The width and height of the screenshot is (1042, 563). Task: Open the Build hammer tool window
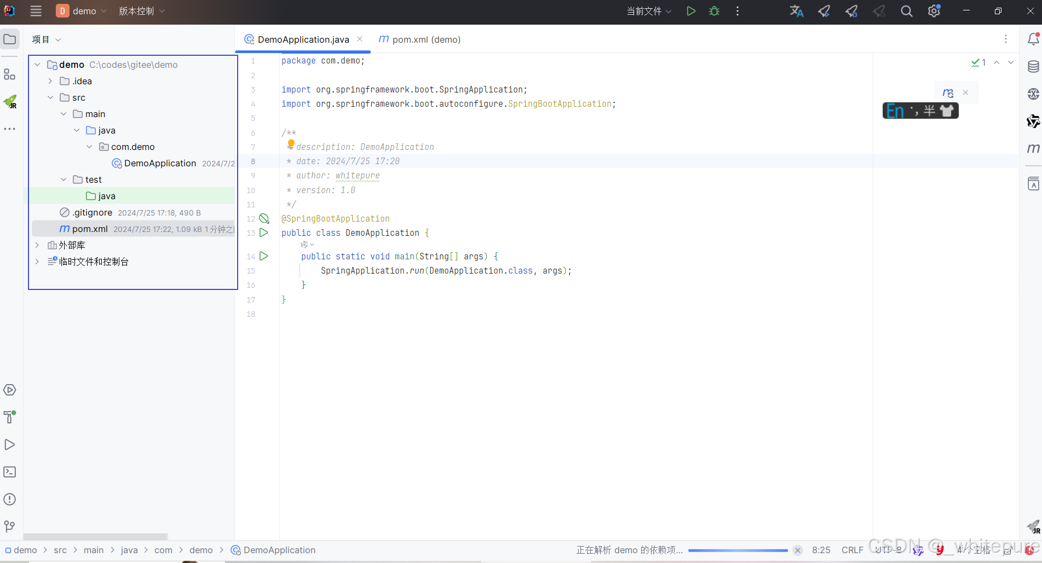coord(10,417)
